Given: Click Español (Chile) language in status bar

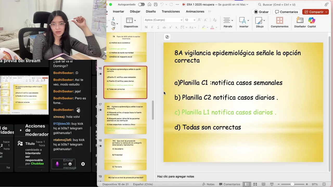Looking at the screenshot, I should pyautogui.click(x=143, y=184).
